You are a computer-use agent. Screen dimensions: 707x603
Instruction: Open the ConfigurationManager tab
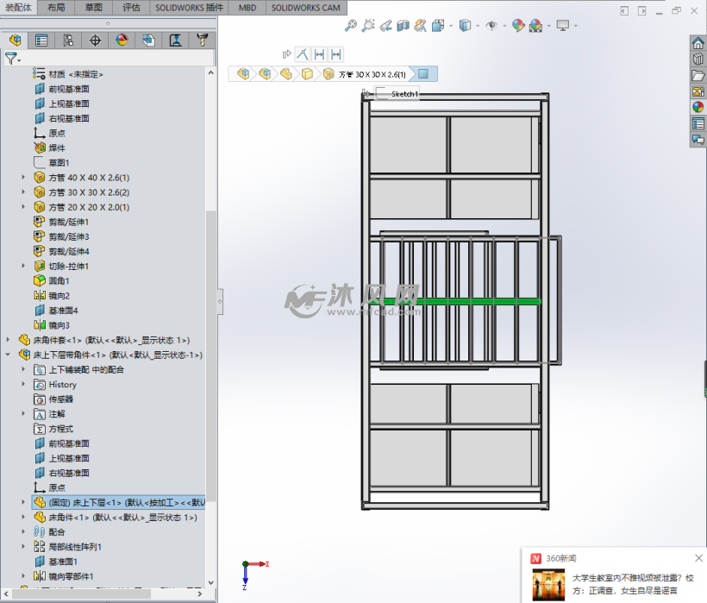click(x=68, y=41)
